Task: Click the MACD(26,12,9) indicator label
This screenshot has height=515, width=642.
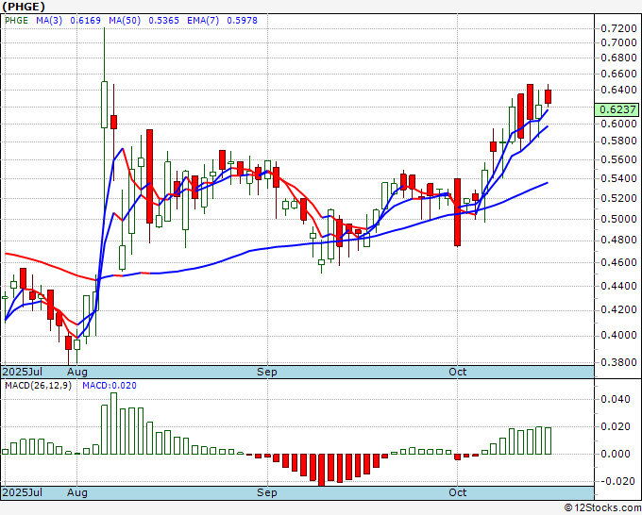Action: tap(38, 386)
